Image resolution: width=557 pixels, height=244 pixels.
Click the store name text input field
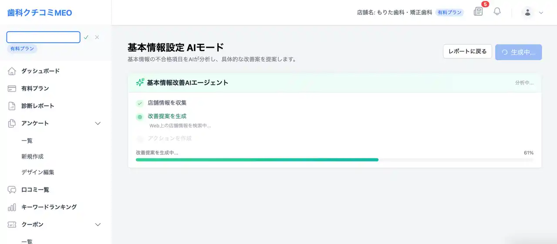[x=44, y=37]
